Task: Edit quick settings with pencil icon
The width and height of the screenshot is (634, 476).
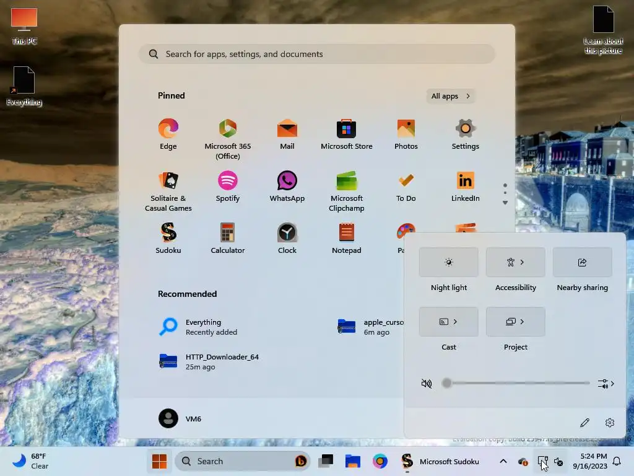Action: tap(584, 423)
